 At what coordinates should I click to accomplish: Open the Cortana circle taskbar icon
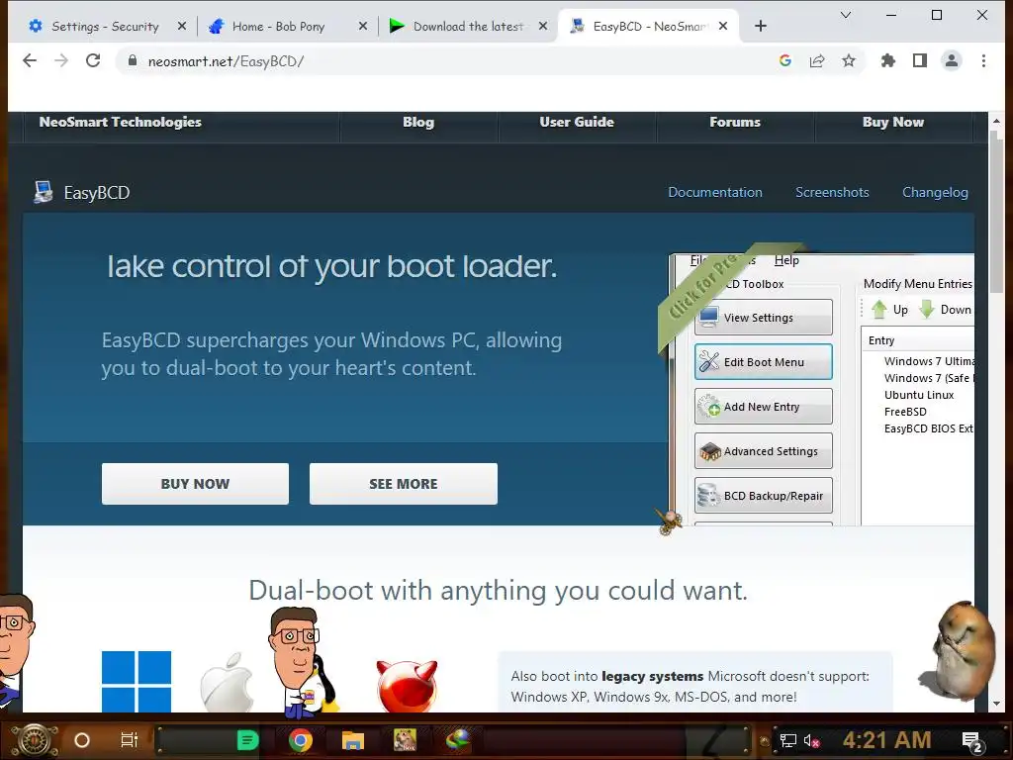click(x=82, y=740)
